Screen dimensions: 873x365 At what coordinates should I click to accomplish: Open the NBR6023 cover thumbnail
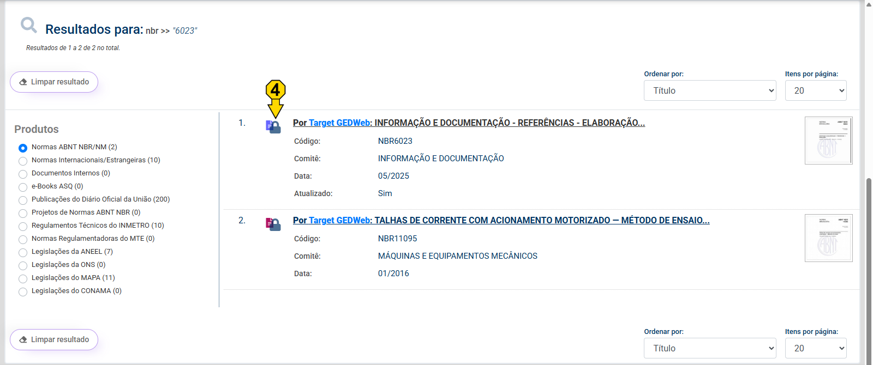828,141
